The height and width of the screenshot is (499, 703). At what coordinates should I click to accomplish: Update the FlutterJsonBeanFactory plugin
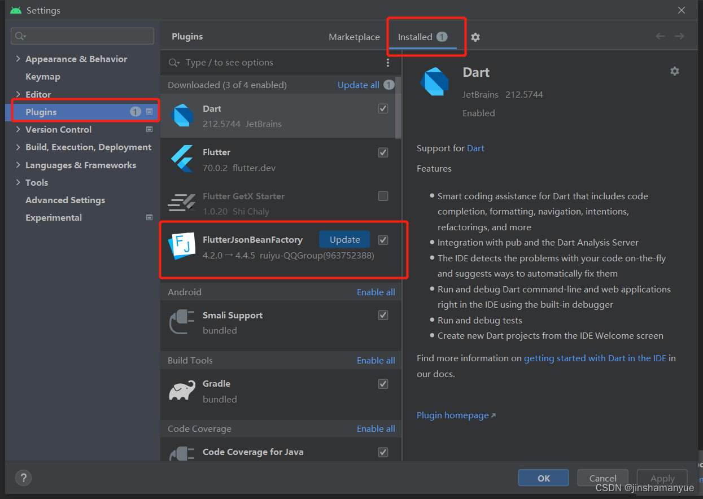click(x=344, y=239)
